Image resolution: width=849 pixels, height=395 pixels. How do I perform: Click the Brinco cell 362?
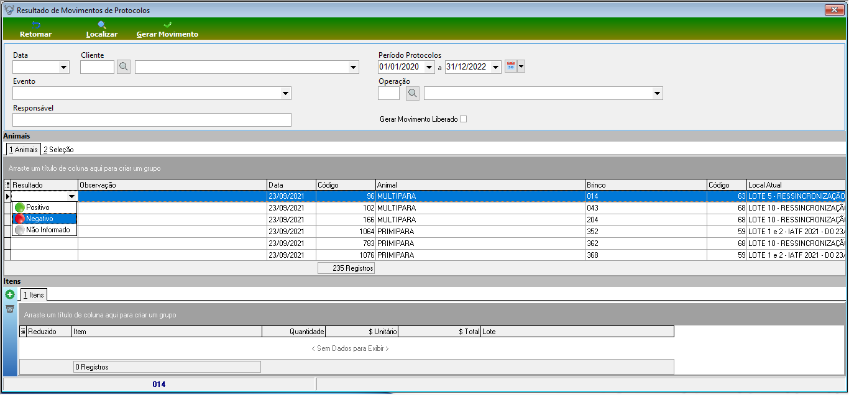click(646, 243)
